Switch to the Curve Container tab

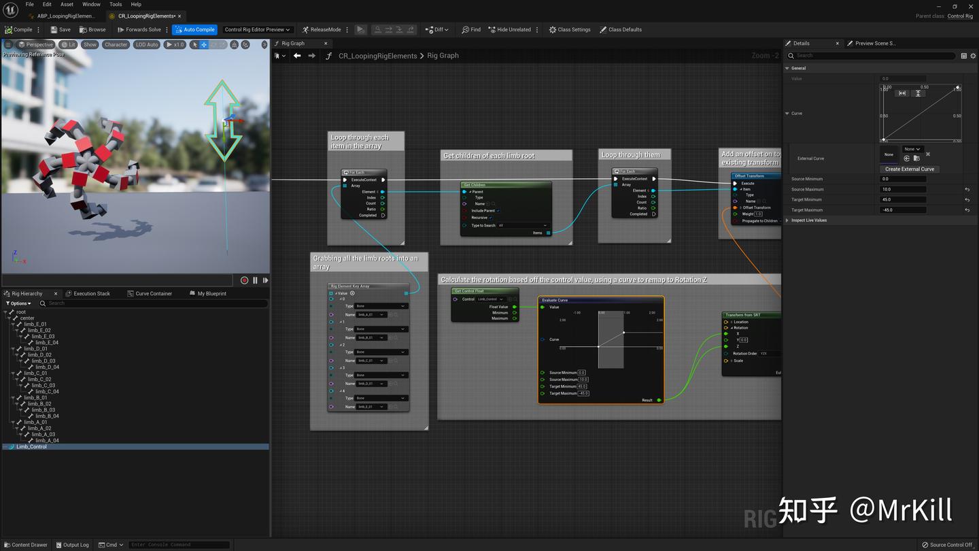153,294
